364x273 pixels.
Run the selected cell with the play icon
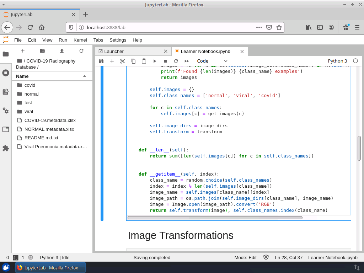155,61
